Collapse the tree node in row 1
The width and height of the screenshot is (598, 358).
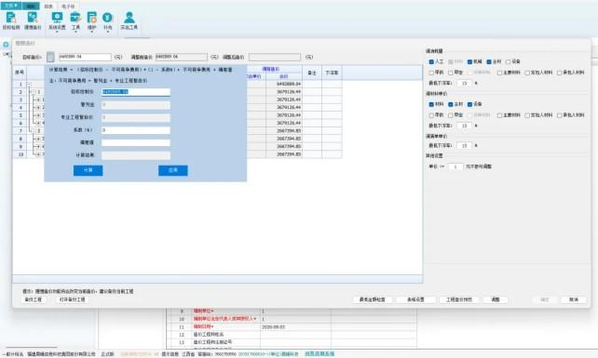[x=30, y=85]
